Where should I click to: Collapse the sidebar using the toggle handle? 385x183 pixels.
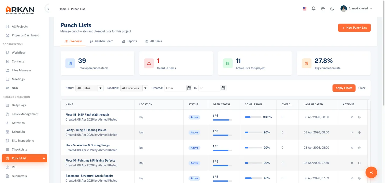click(48, 8)
